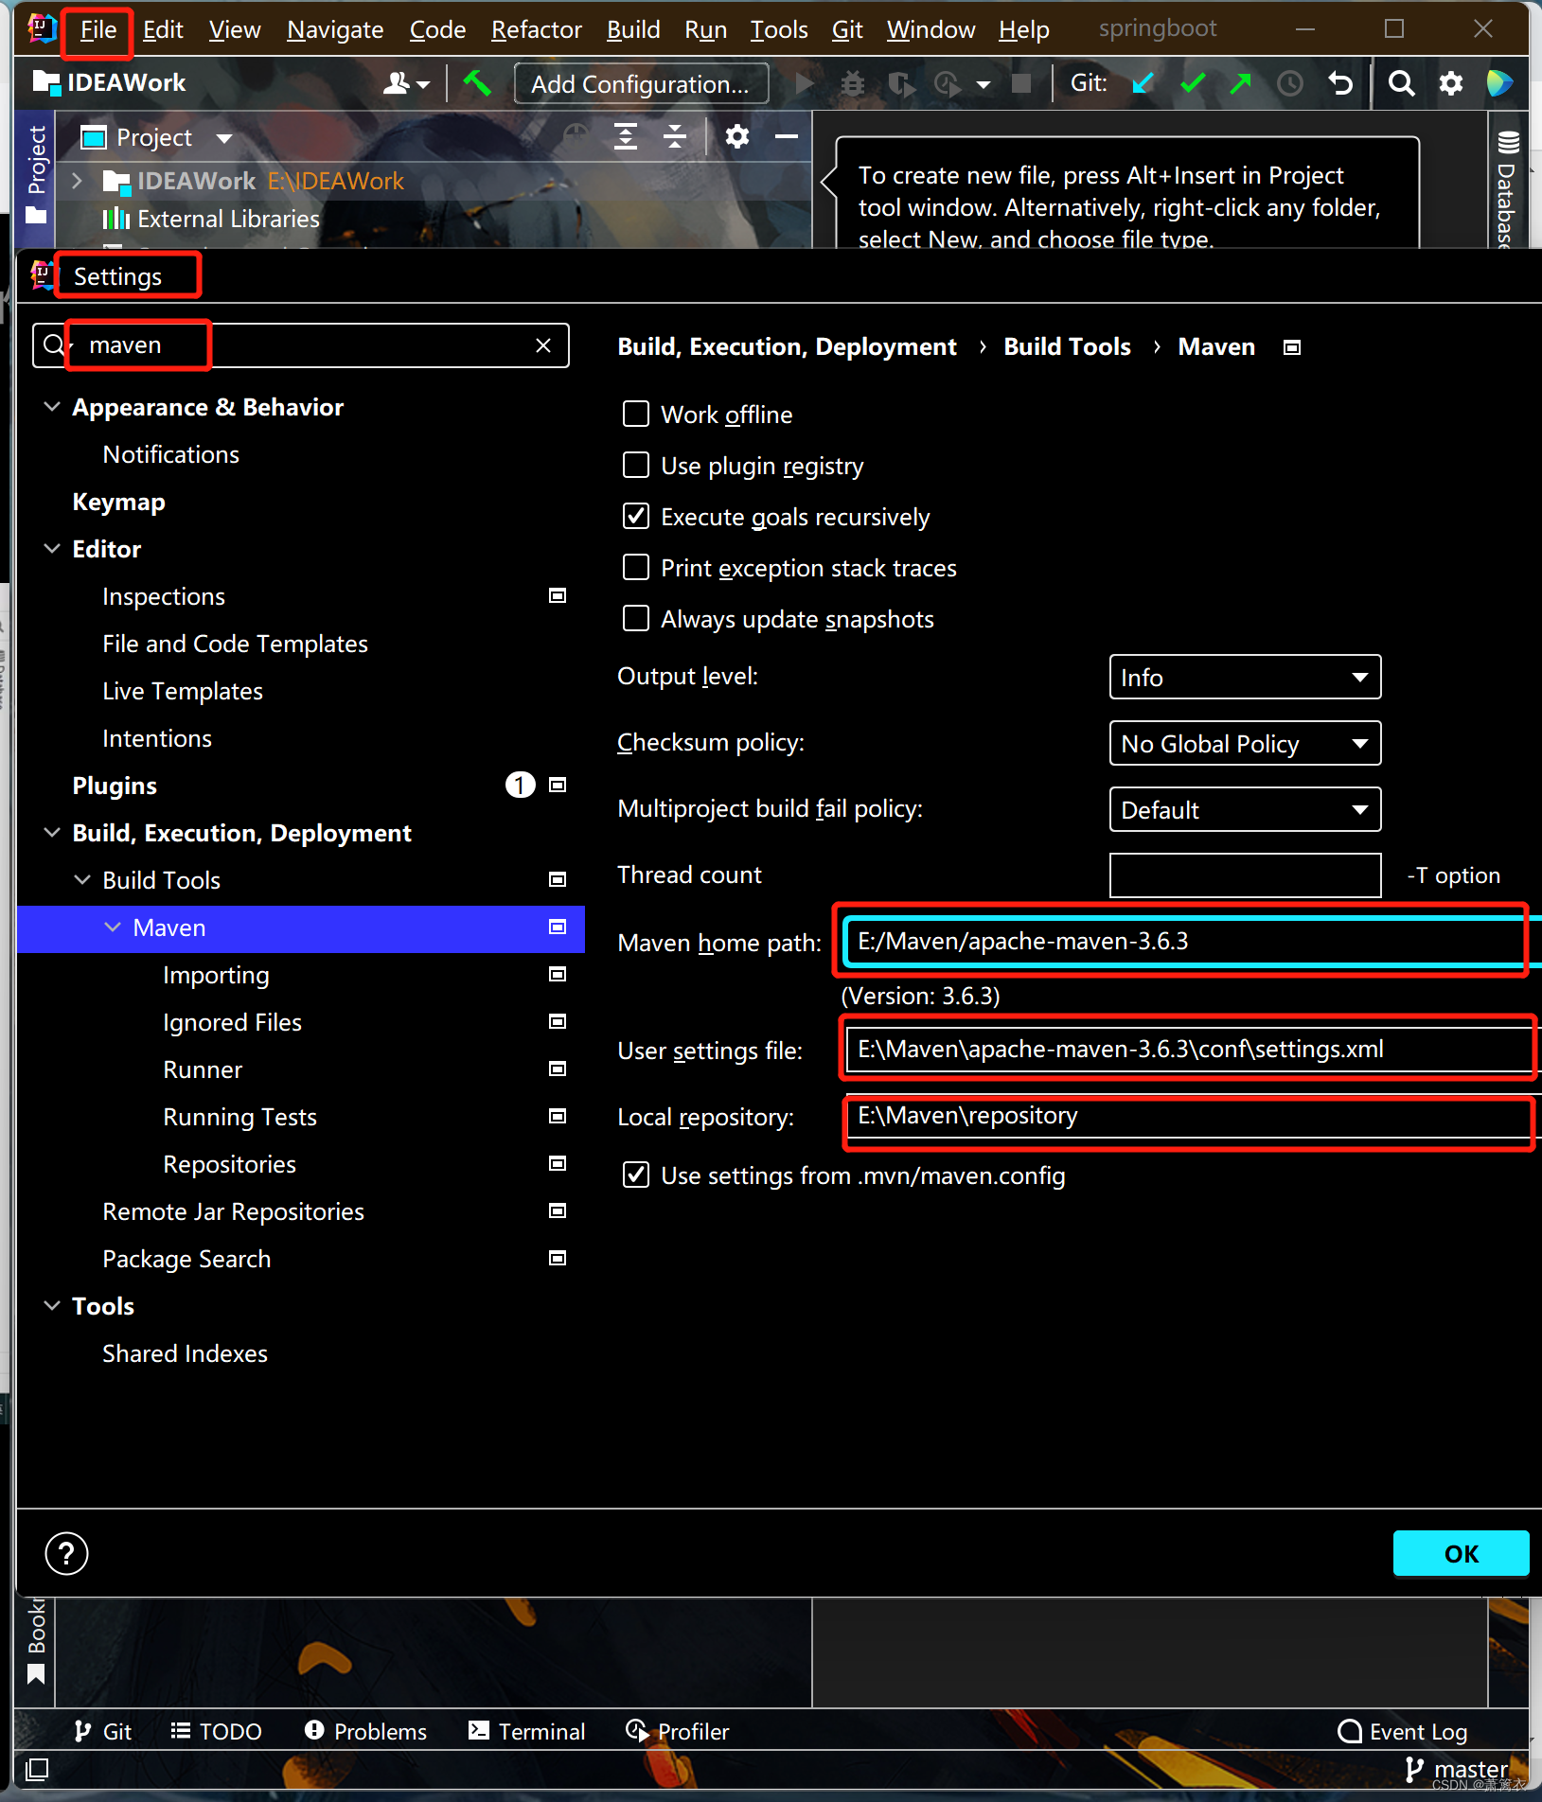Viewport: 1542px width, 1802px height.
Task: Open the Checksum policy dropdown
Action: click(x=1245, y=743)
